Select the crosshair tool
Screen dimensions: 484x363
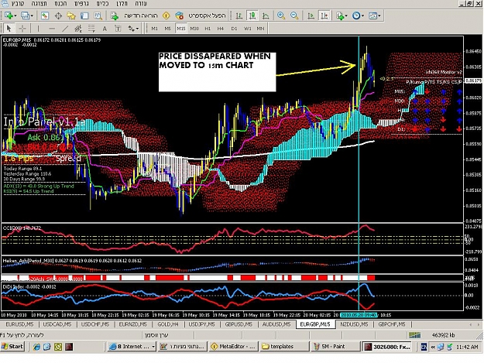(x=22, y=29)
